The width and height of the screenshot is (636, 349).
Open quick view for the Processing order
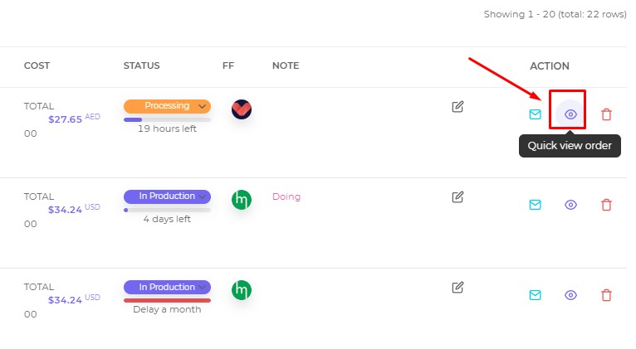point(570,114)
